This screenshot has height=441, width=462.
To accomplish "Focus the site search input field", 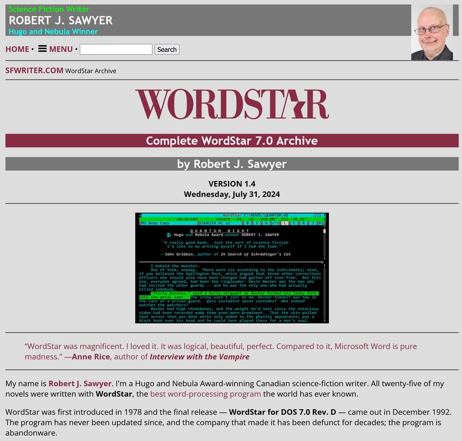I will 116,49.
